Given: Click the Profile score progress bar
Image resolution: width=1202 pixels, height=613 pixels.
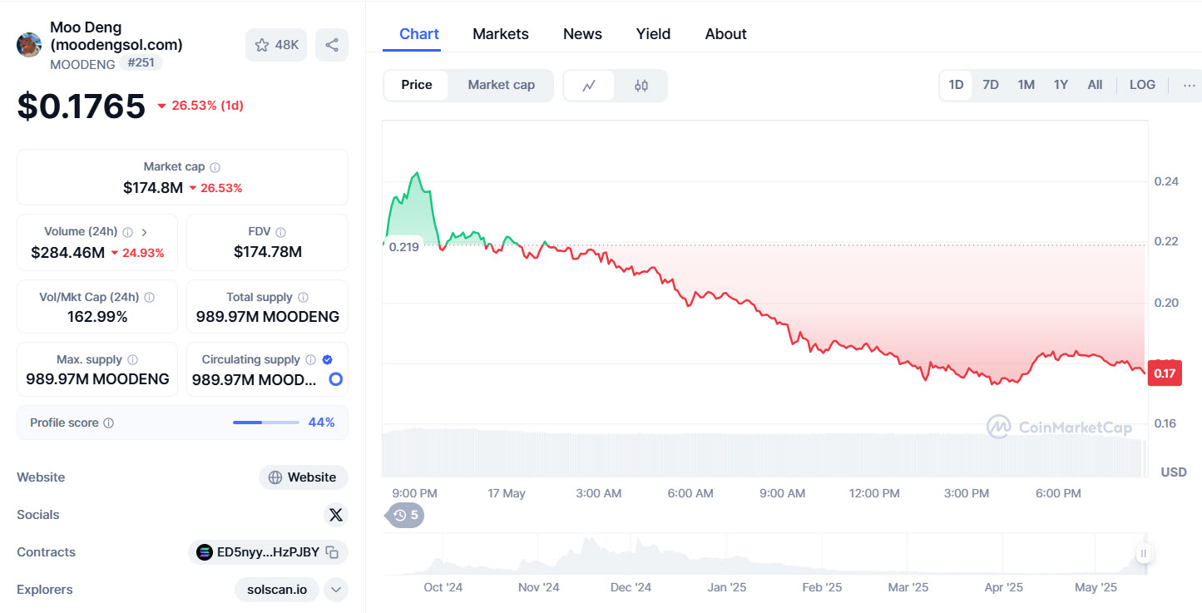Looking at the screenshot, I should 266,423.
